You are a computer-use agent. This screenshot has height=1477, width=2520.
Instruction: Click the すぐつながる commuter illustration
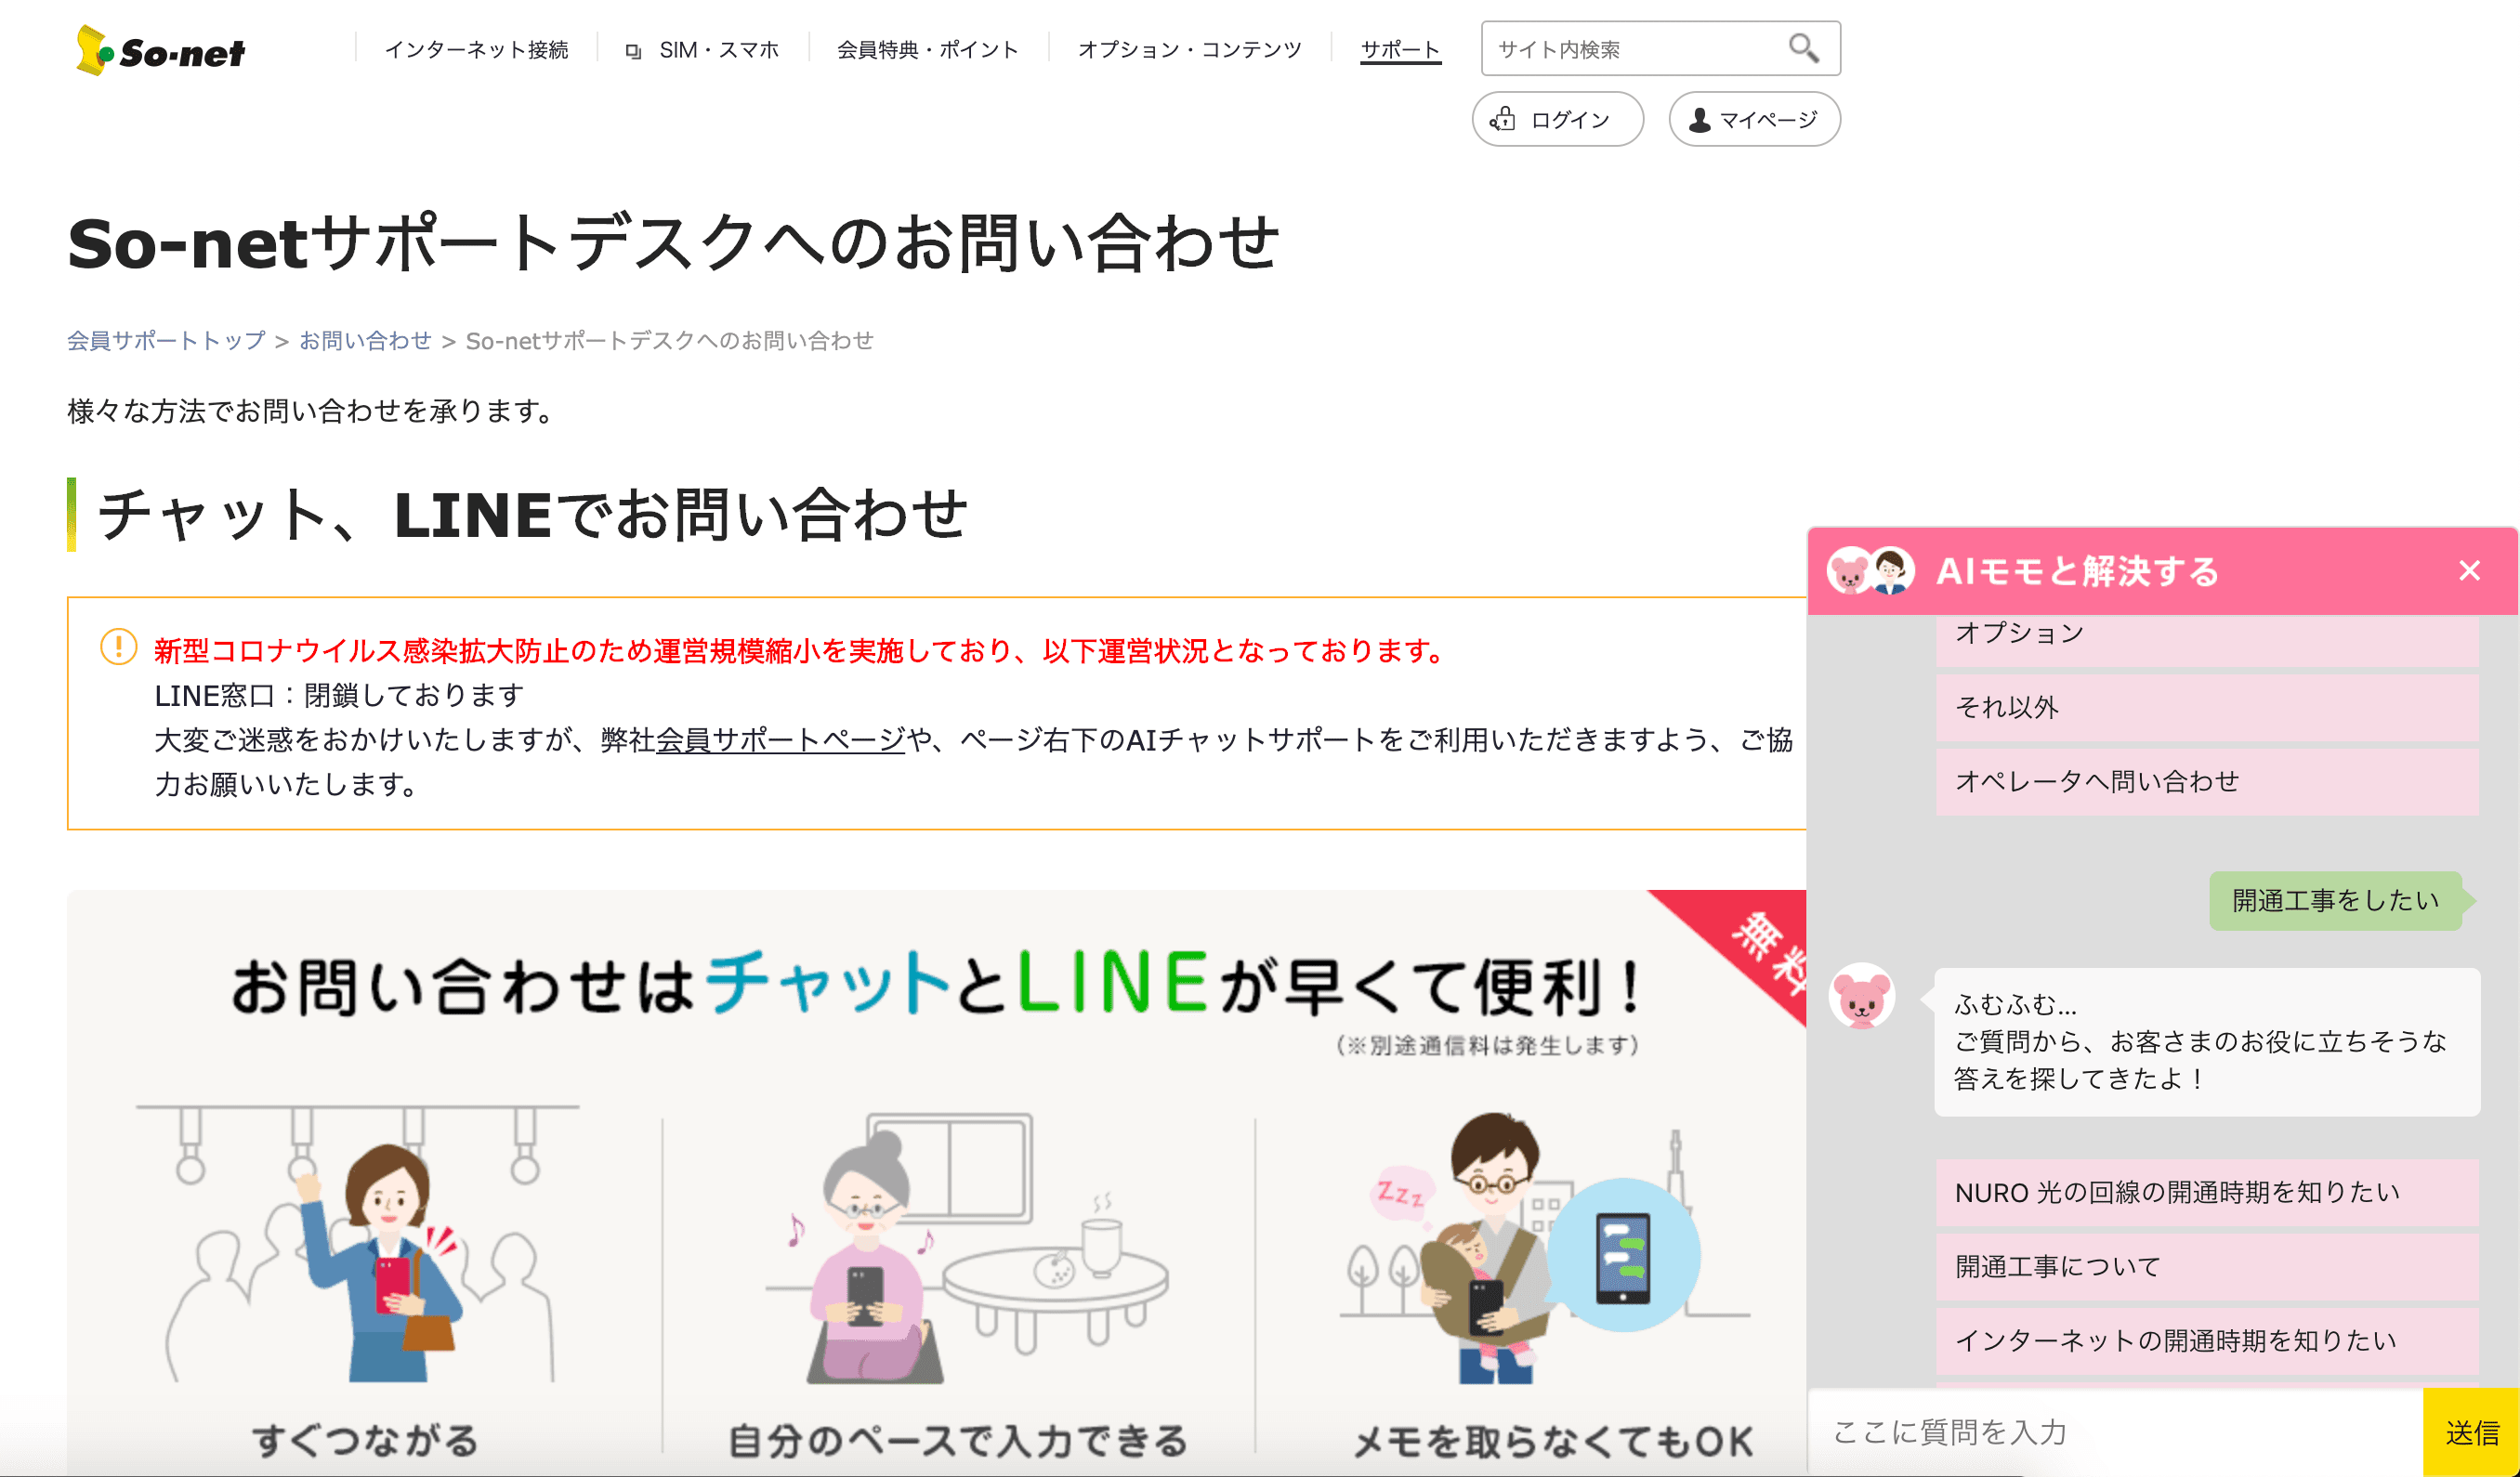click(x=358, y=1244)
